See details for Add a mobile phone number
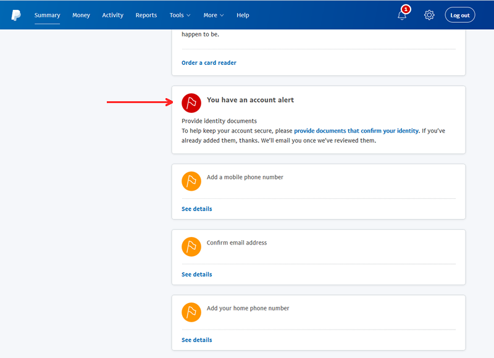The width and height of the screenshot is (494, 358). coord(196,209)
